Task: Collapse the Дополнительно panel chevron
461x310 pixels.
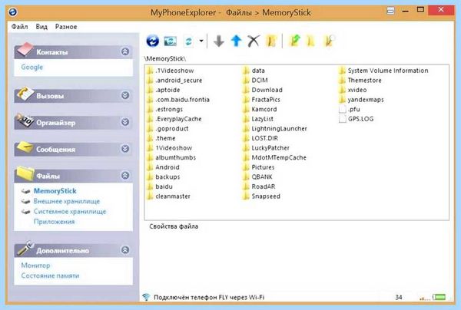Action: 125,250
